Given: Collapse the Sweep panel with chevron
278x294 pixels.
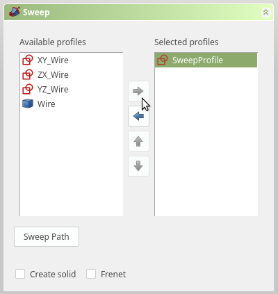Looking at the screenshot, I should point(265,12).
